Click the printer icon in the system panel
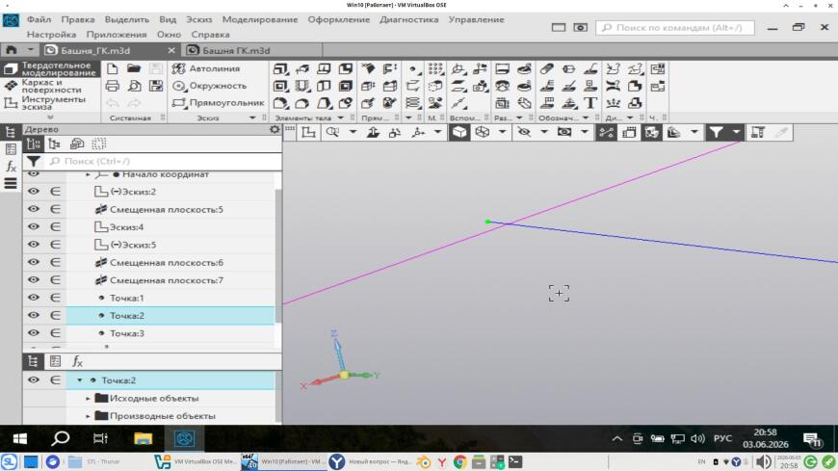The width and height of the screenshot is (838, 471). [x=113, y=86]
